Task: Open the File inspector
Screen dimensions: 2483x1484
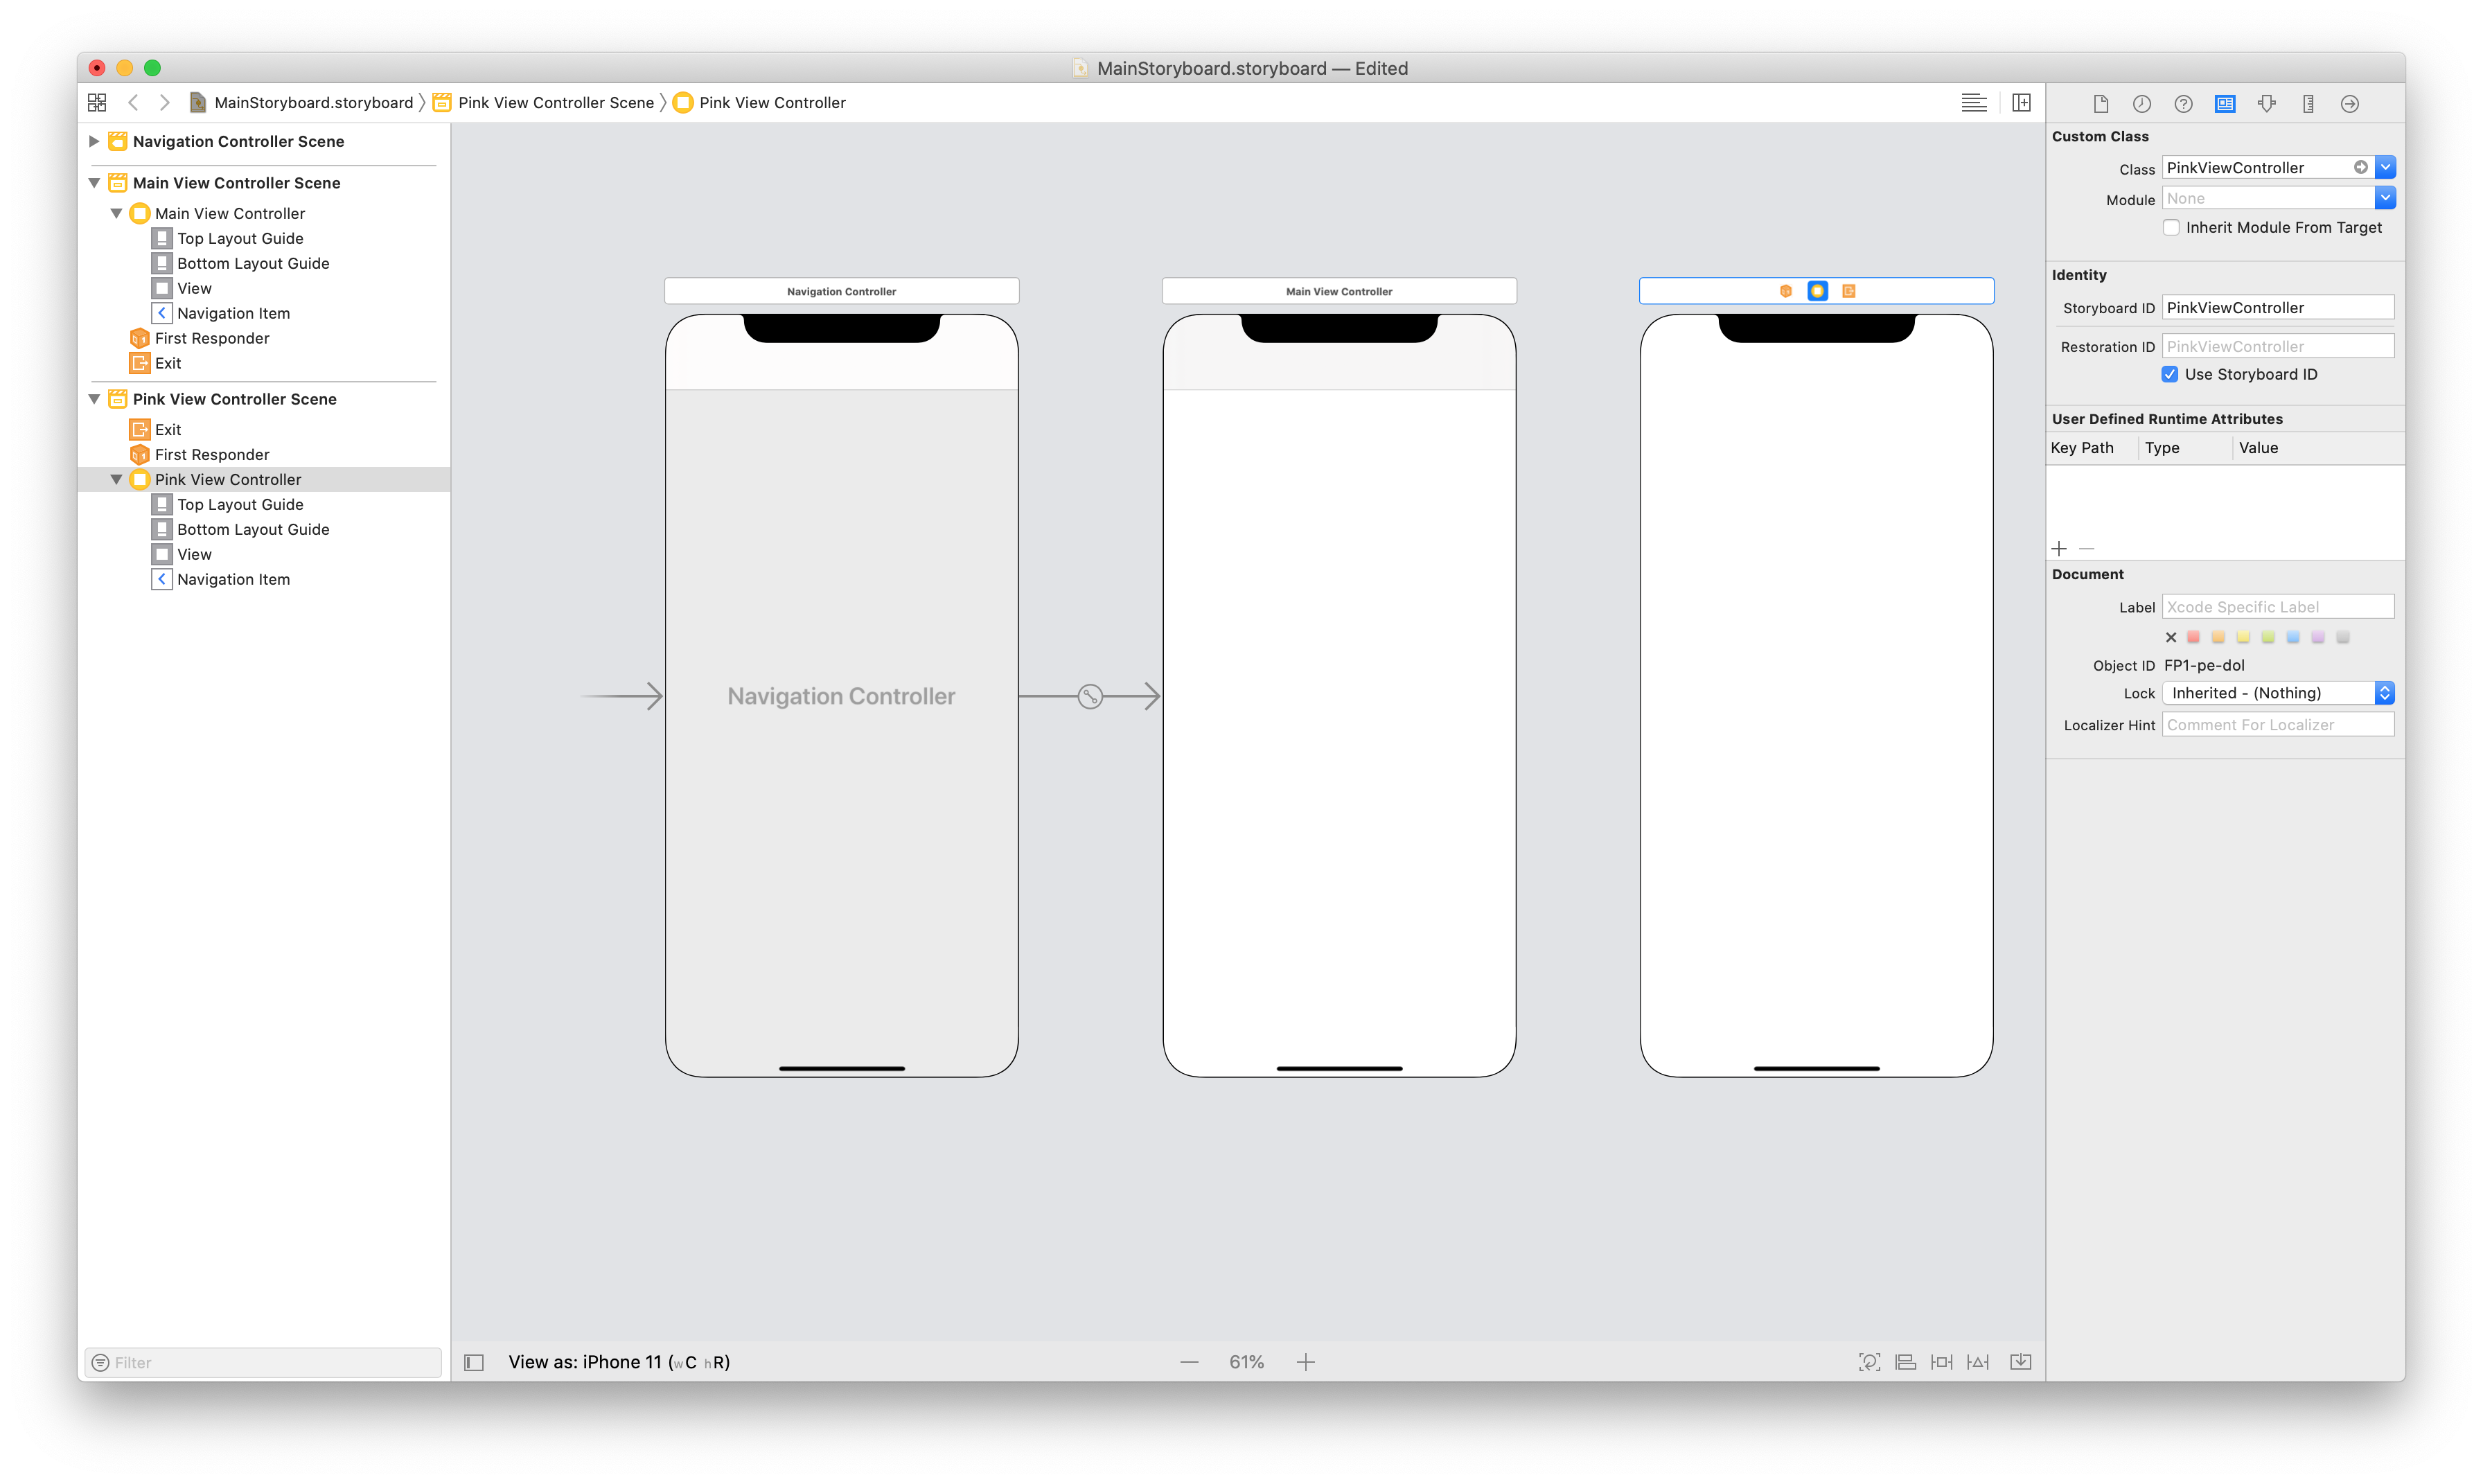Action: (2102, 103)
